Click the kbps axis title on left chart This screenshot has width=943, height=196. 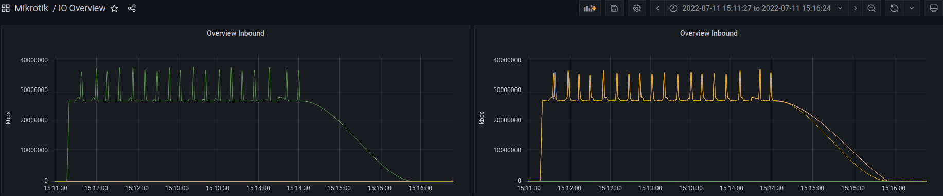[x=8, y=118]
